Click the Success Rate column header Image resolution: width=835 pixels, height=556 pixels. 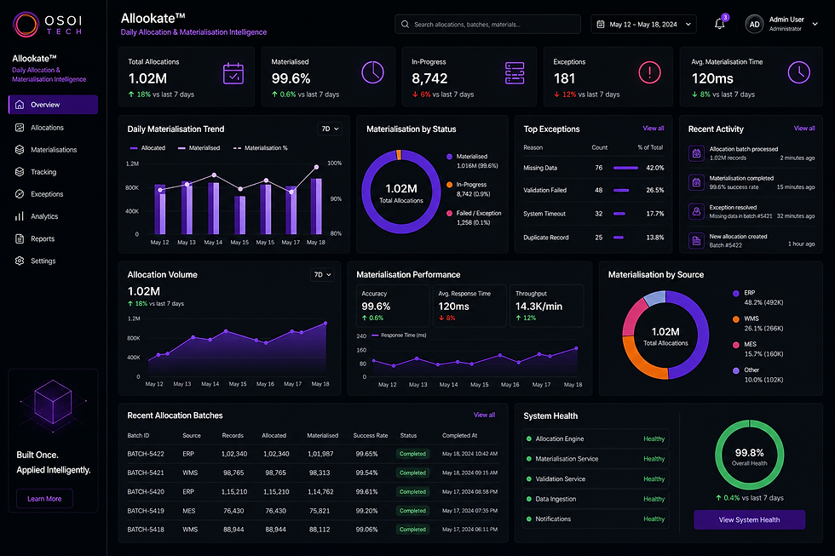pos(370,435)
